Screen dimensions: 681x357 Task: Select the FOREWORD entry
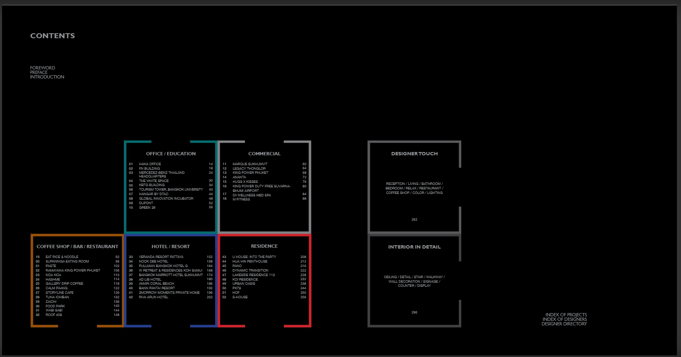(42, 68)
